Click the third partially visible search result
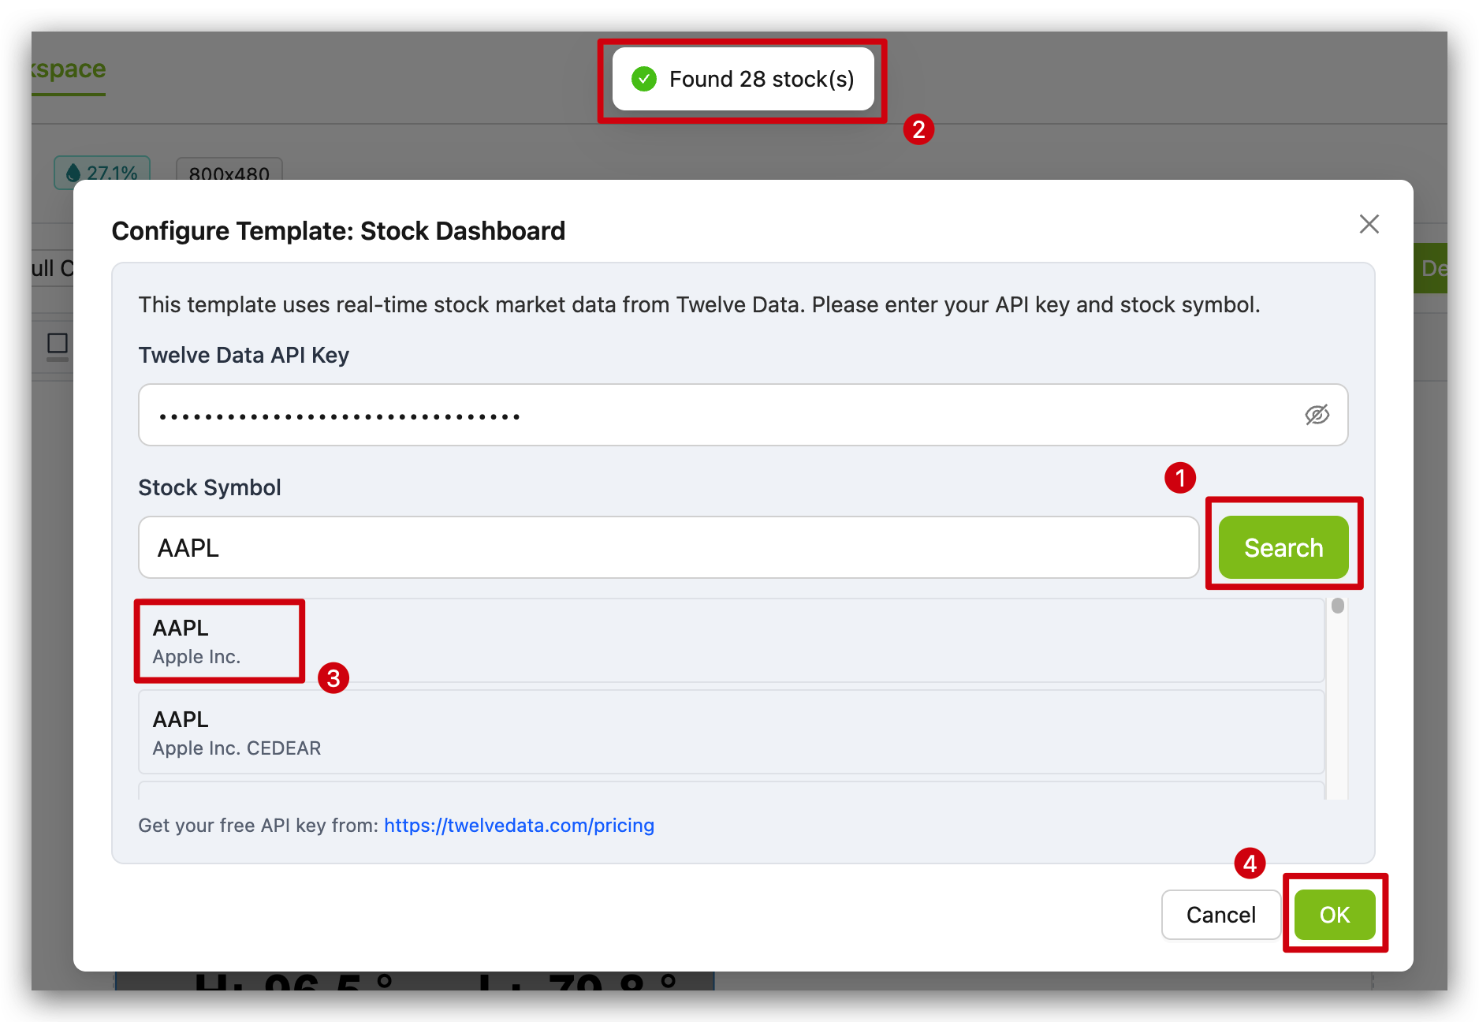 tap(731, 791)
